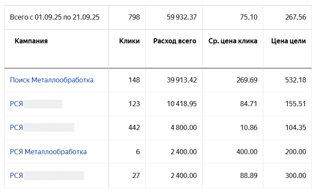The image size is (316, 192).
Task: Open the РСЯ campaign with 442 clicks
Action: [16, 127]
